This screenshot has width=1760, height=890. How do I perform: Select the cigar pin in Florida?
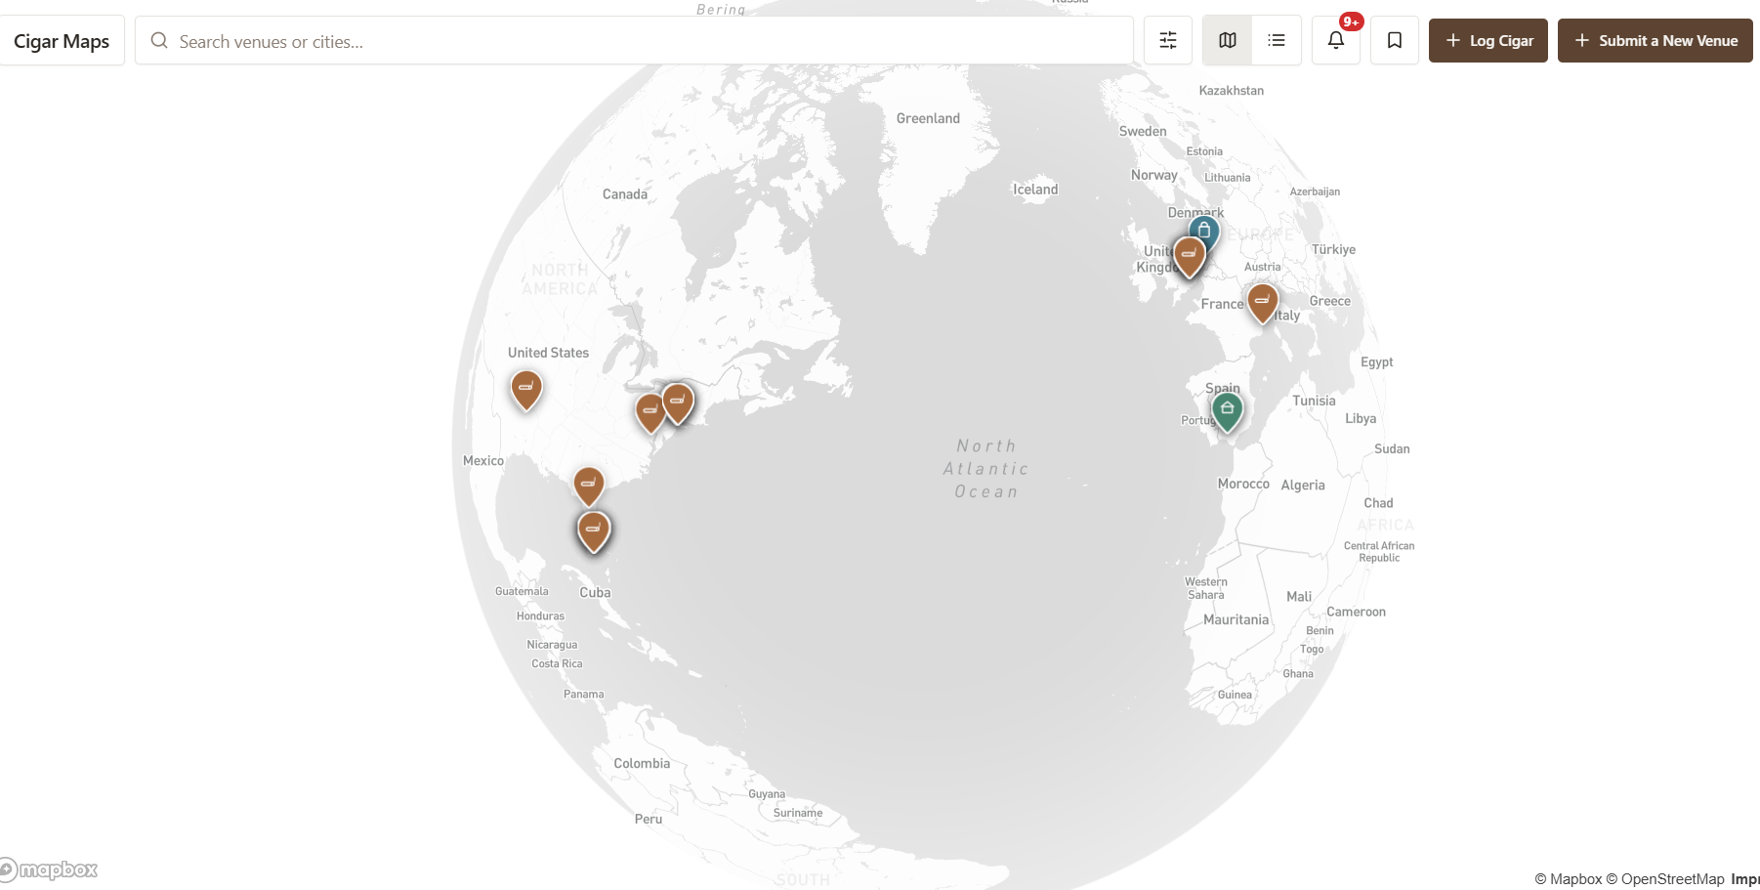pos(593,529)
